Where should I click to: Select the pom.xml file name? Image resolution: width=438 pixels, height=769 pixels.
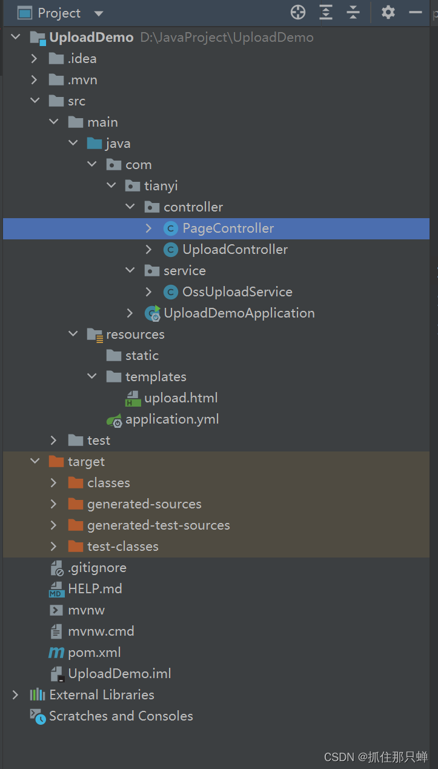[x=95, y=653]
